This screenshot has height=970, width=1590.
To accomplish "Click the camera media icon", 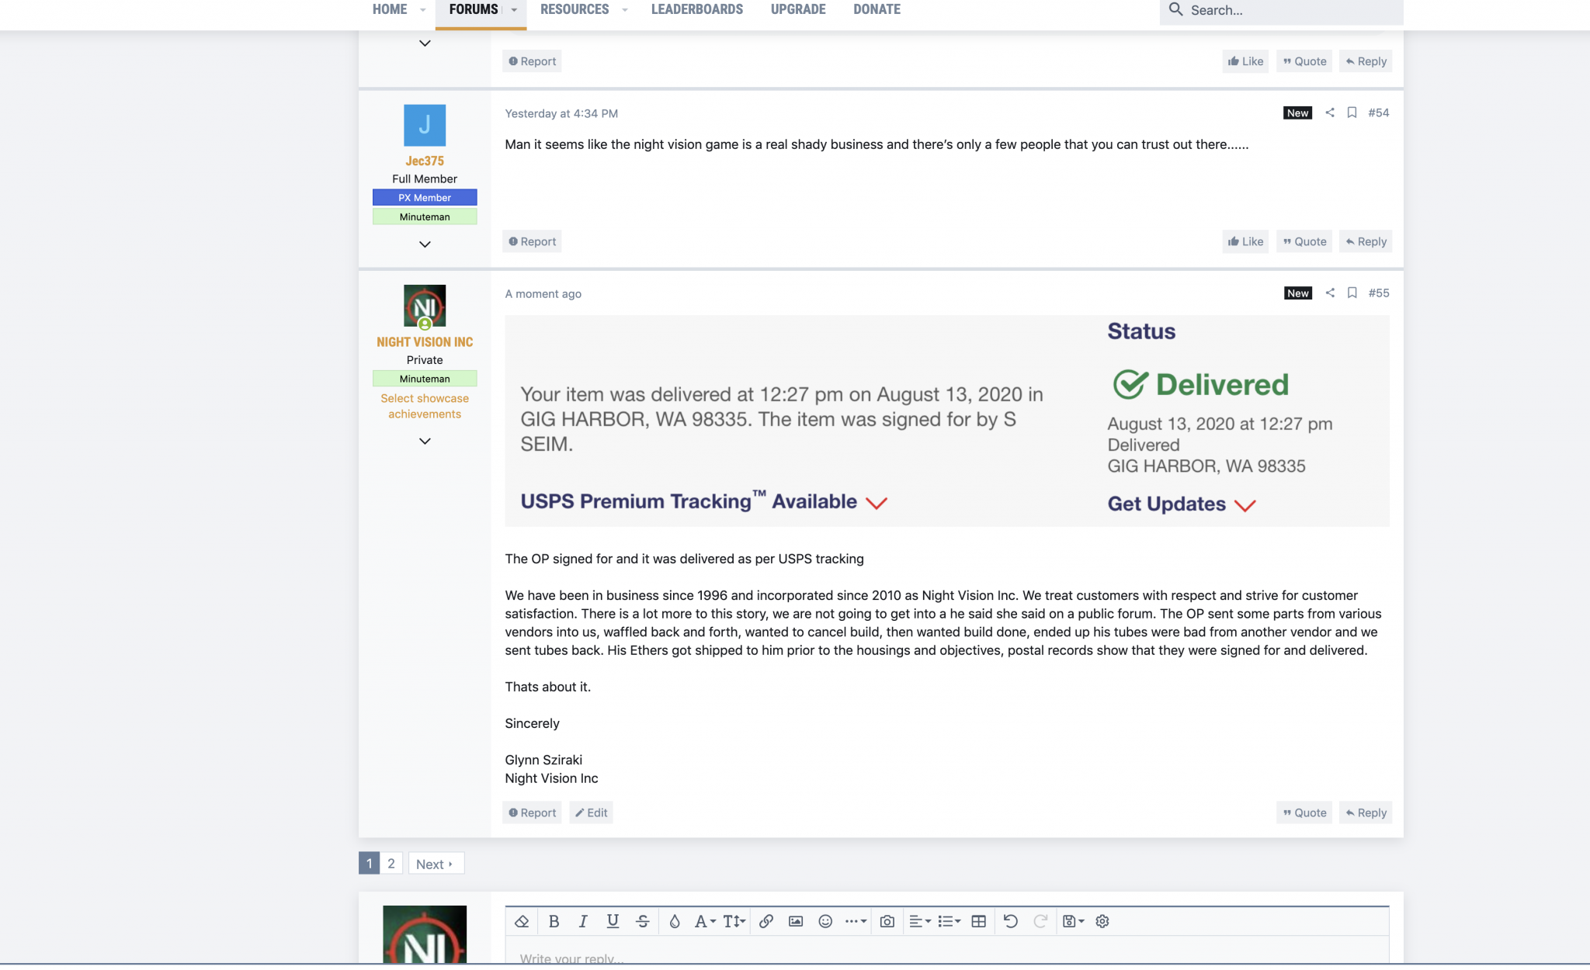I will tap(887, 921).
